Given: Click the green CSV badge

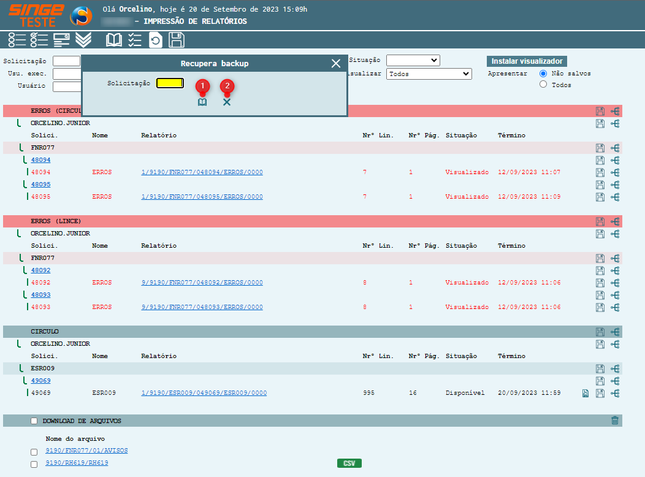Looking at the screenshot, I should pyautogui.click(x=349, y=464).
